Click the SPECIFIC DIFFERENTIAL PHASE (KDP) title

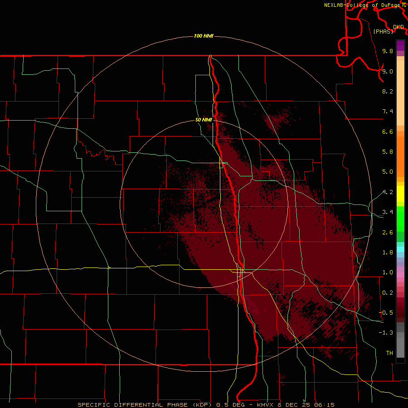coord(146,405)
